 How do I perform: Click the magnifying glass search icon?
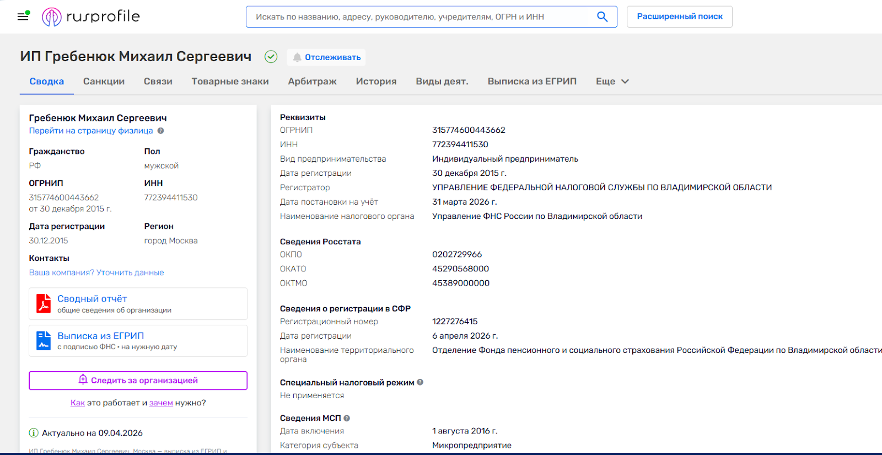(x=602, y=17)
